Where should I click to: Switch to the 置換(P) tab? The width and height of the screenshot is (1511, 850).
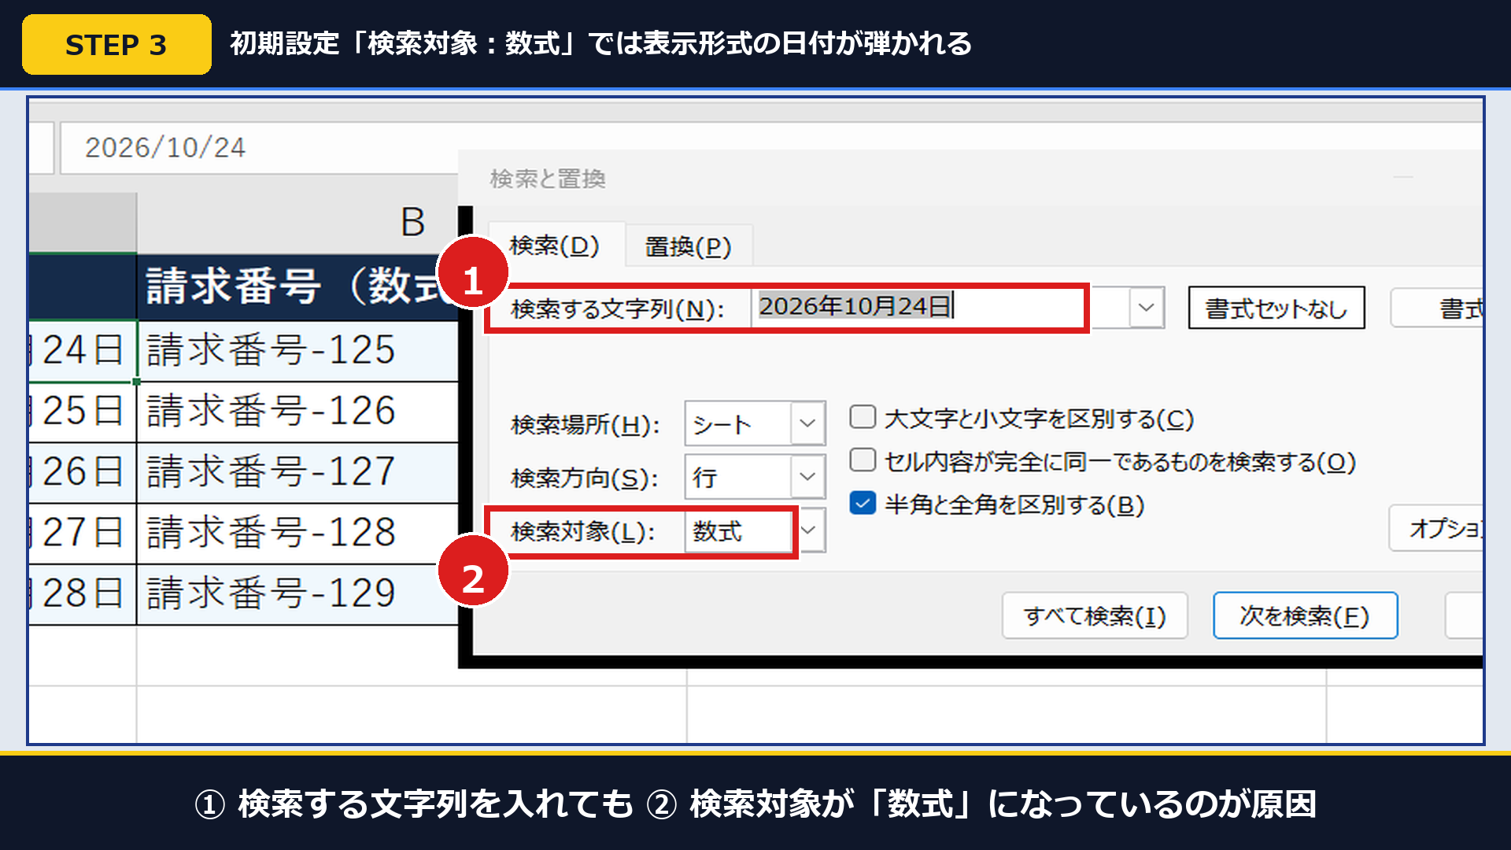[x=689, y=247]
